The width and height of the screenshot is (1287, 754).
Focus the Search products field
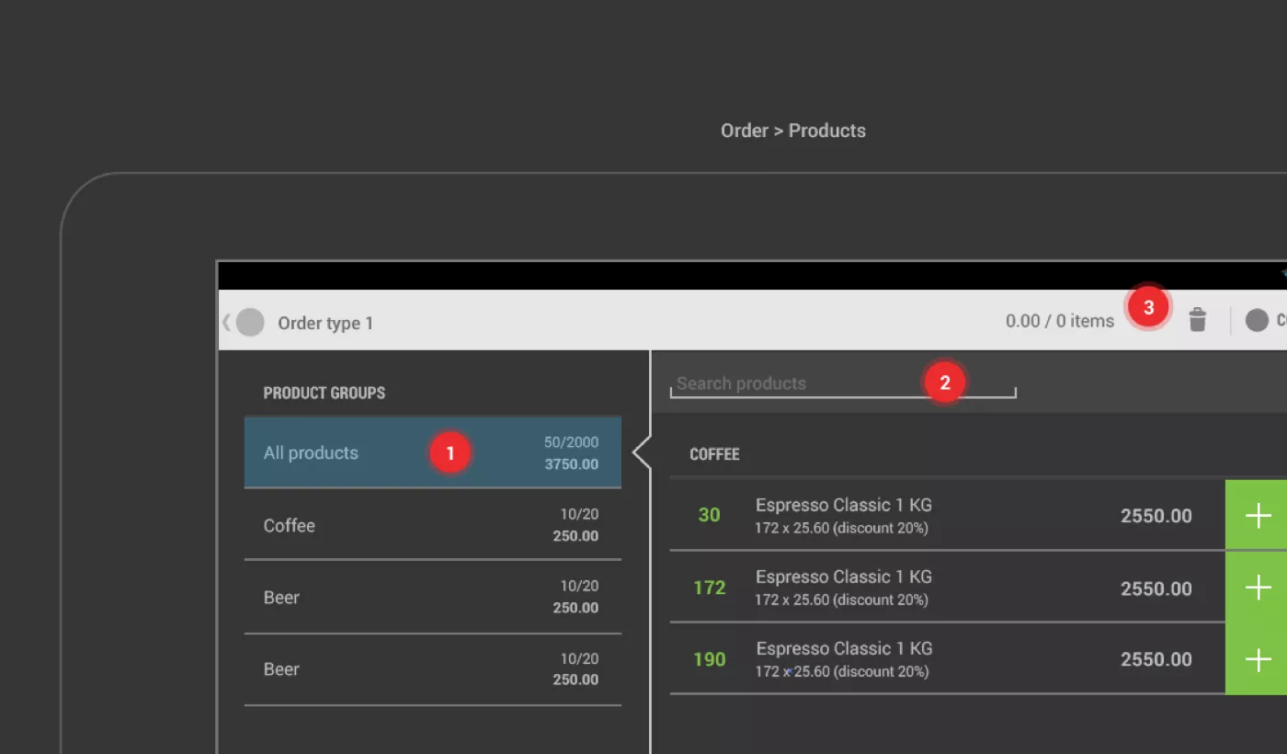791,383
